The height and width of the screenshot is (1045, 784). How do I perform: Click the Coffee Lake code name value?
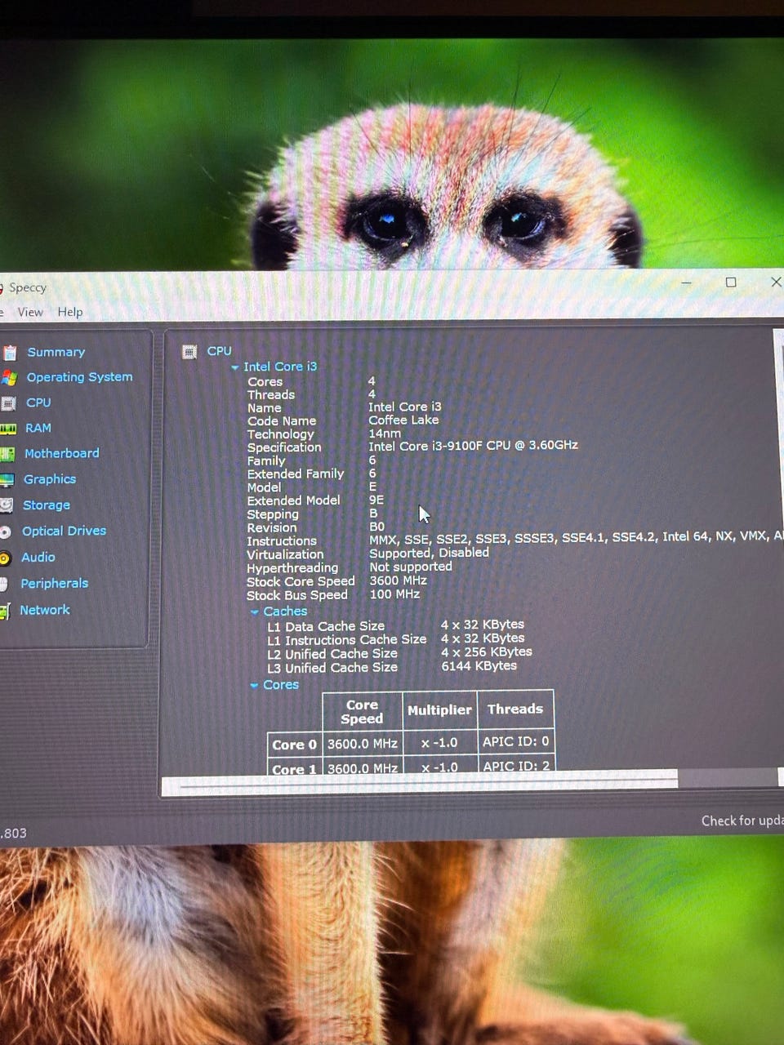[403, 420]
